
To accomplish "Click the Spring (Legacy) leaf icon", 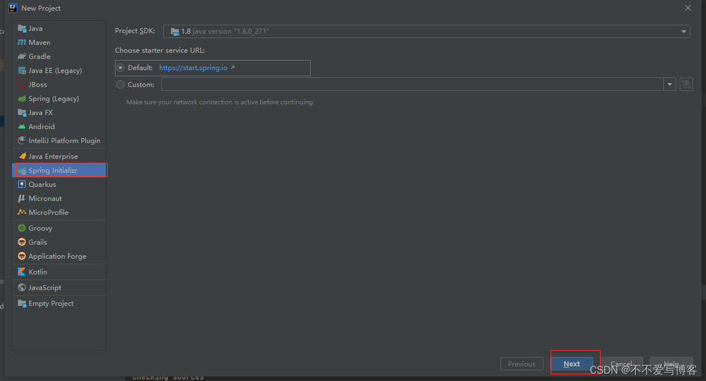I will 22,99.
